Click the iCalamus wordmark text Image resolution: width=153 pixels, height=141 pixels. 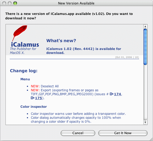click(25, 44)
